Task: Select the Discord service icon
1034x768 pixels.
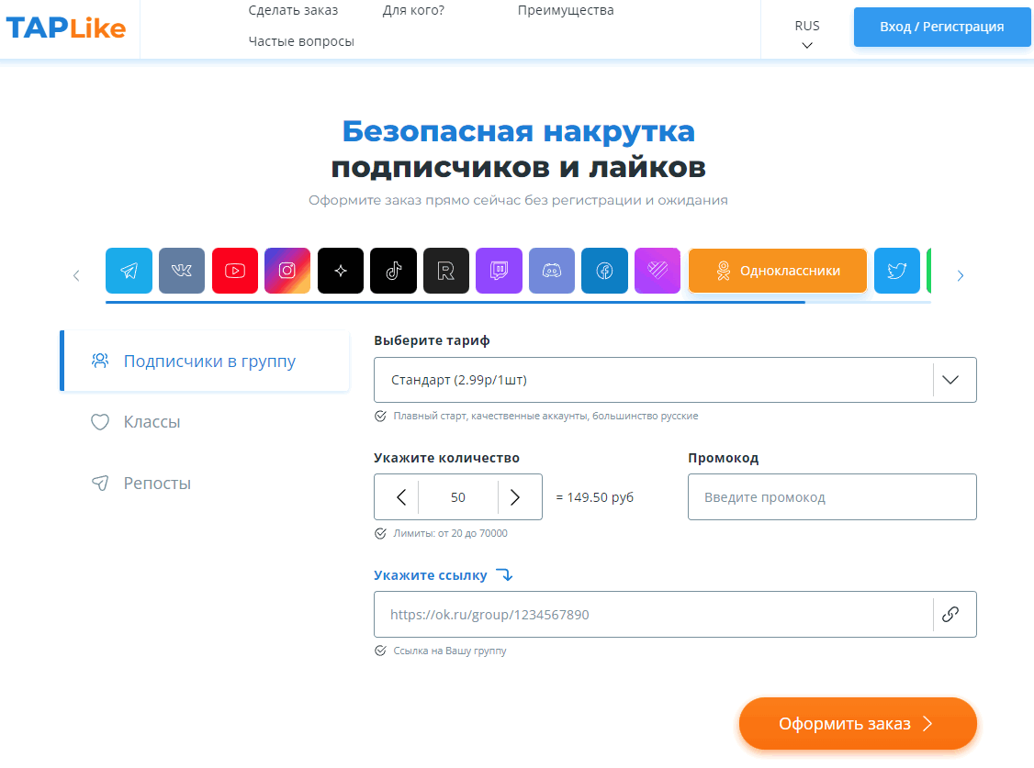Action: click(552, 271)
